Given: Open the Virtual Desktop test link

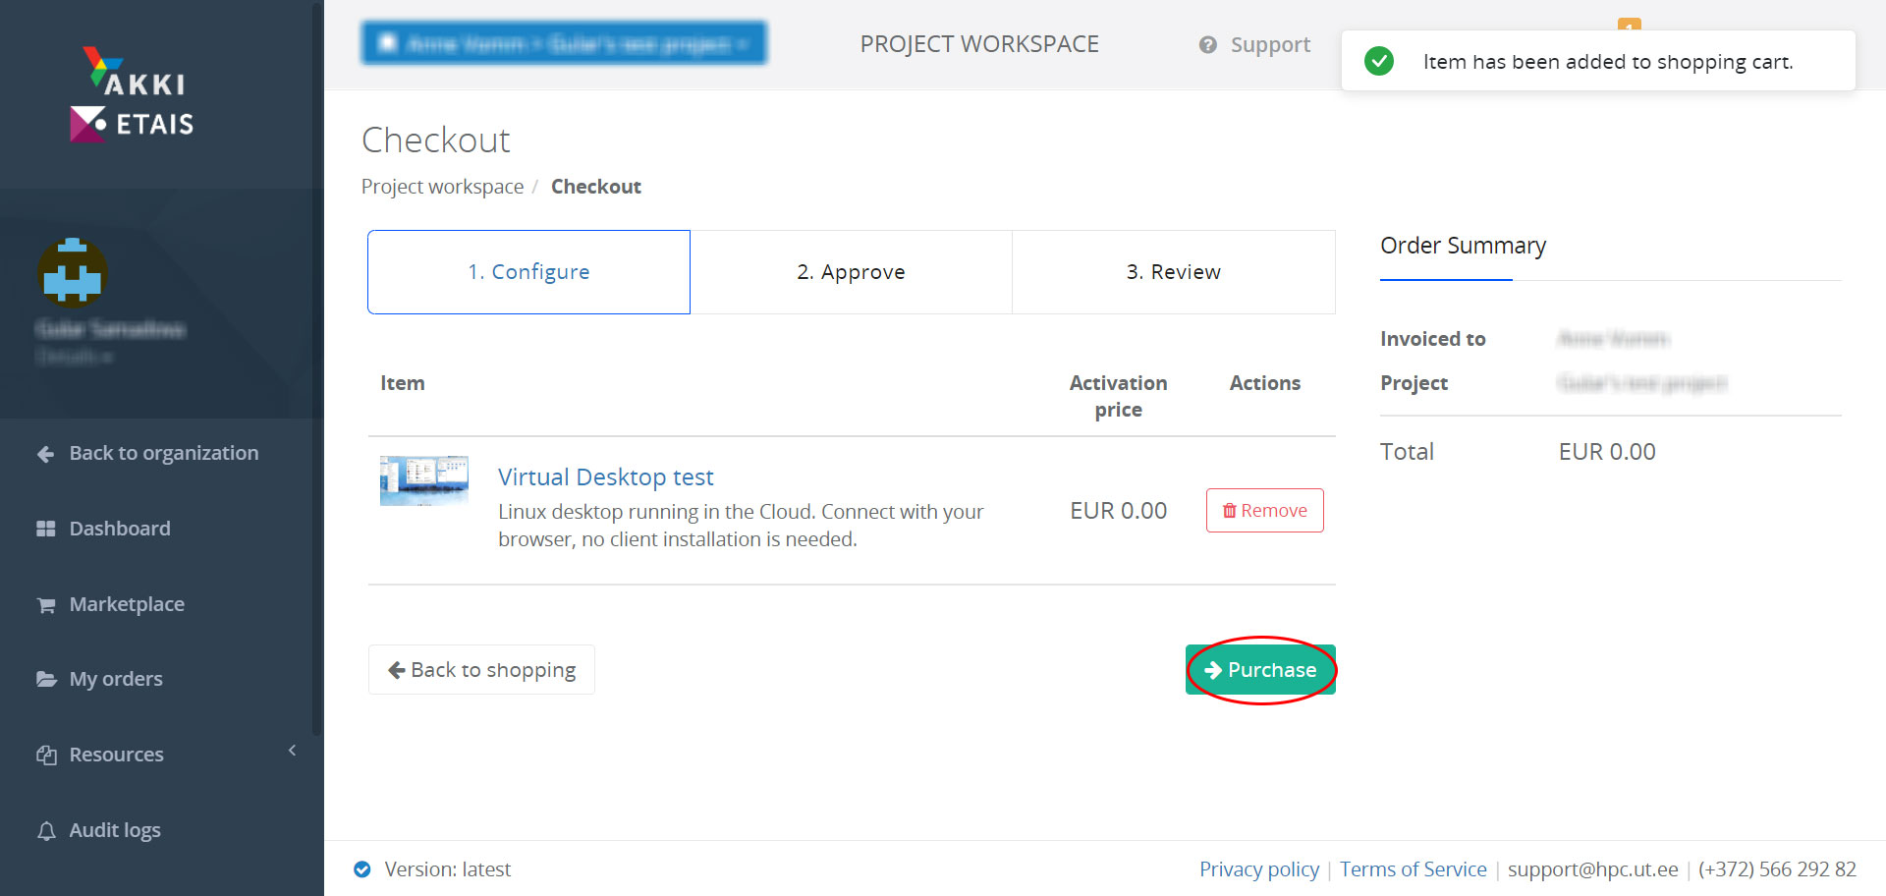Looking at the screenshot, I should coord(605,477).
